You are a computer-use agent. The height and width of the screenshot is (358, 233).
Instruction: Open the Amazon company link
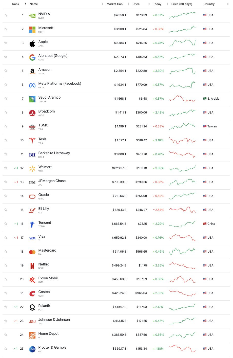(x=45, y=70)
